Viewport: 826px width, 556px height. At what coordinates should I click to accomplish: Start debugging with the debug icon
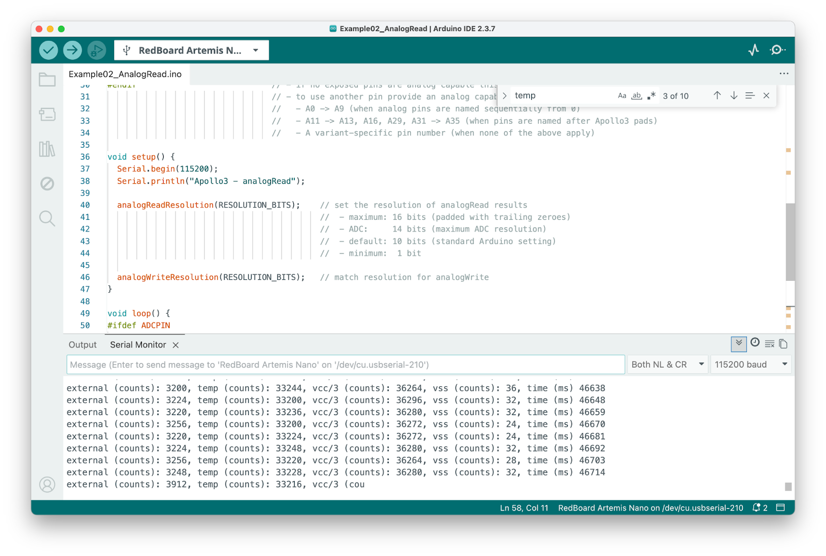click(x=97, y=50)
